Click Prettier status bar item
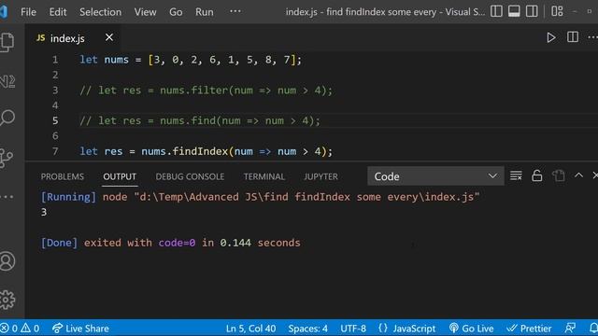Image resolution: width=598 pixels, height=336 pixels. tap(529, 329)
